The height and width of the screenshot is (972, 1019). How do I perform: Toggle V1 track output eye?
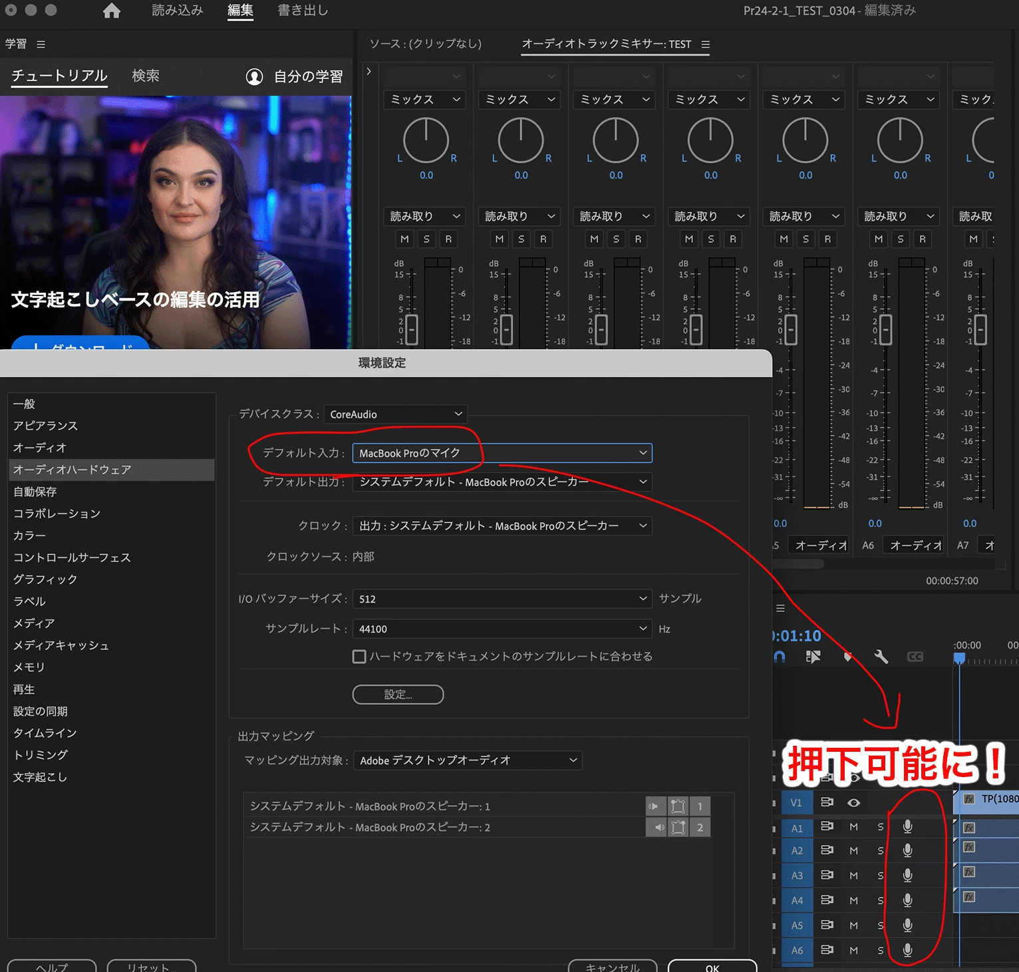pos(854,803)
